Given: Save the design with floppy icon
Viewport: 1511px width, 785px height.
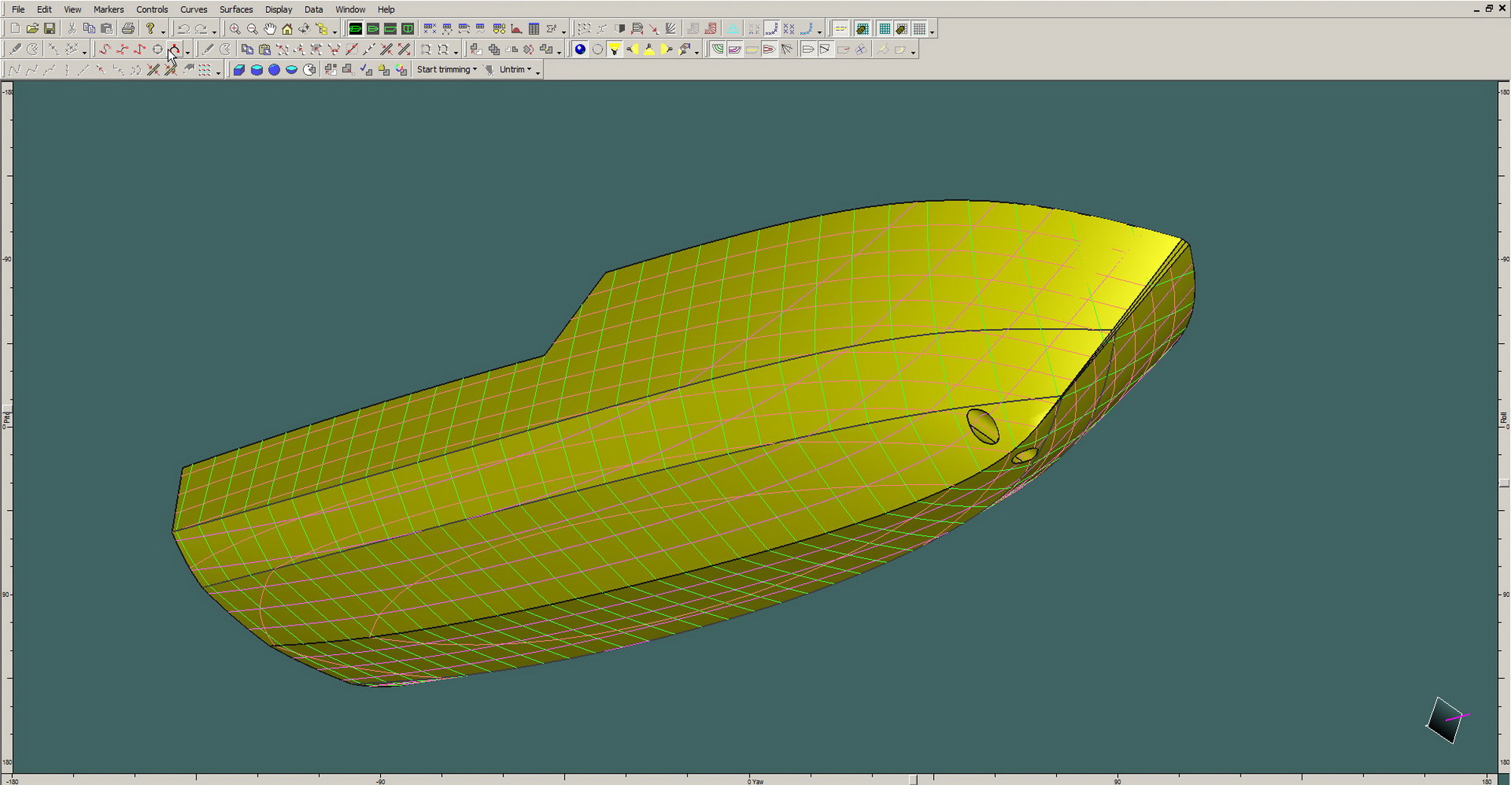Looking at the screenshot, I should (49, 29).
